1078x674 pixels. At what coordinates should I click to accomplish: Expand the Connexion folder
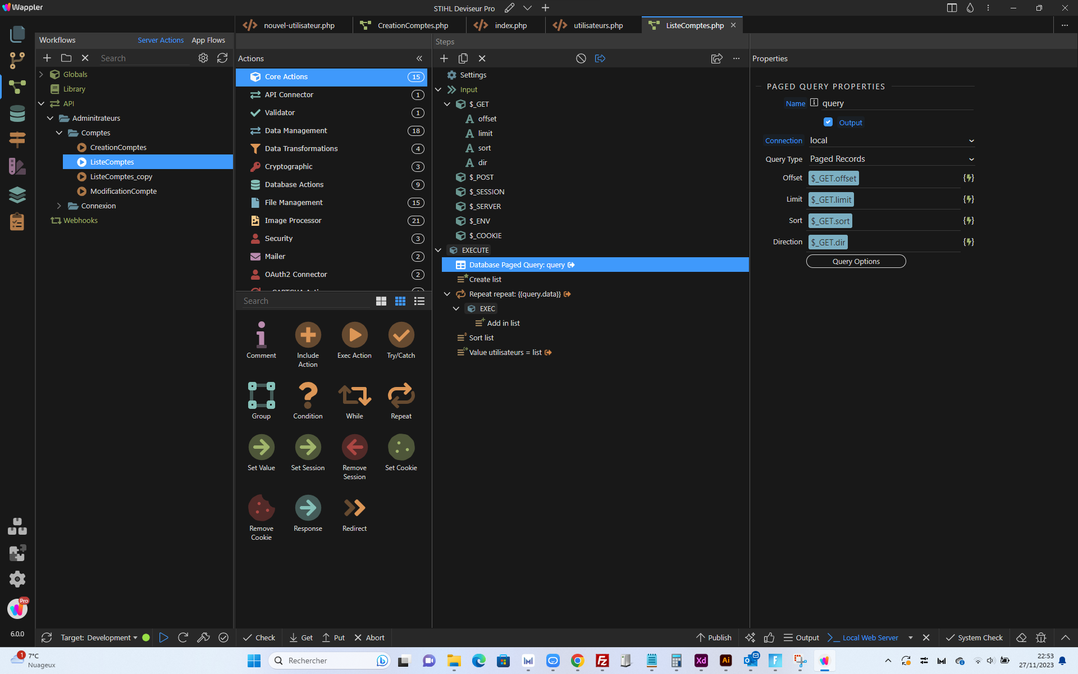pyautogui.click(x=59, y=206)
